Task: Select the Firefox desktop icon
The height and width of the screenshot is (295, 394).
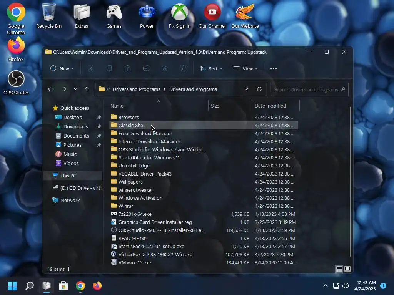Action: click(16, 50)
